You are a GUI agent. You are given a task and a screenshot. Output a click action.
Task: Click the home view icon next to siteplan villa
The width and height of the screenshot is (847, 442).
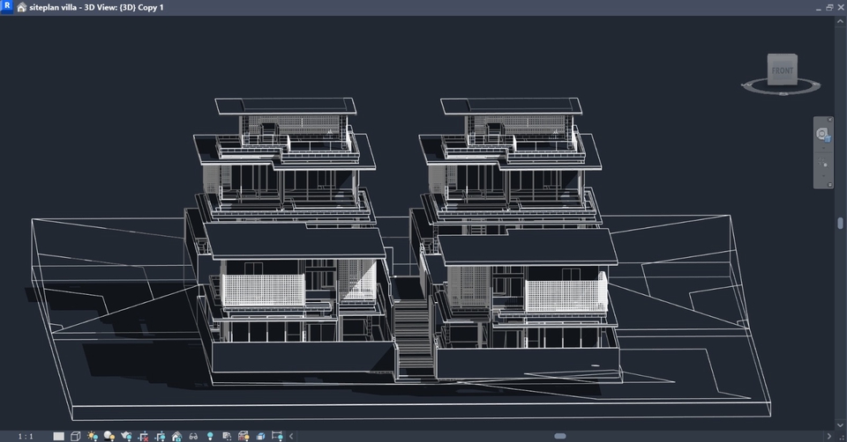(21, 8)
